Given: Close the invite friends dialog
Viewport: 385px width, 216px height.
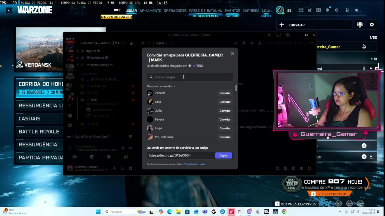Looking at the screenshot, I should (x=232, y=53).
